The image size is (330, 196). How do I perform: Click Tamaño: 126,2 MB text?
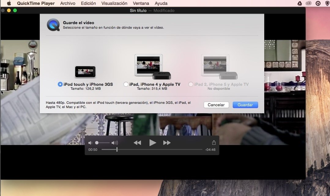[x=86, y=89]
